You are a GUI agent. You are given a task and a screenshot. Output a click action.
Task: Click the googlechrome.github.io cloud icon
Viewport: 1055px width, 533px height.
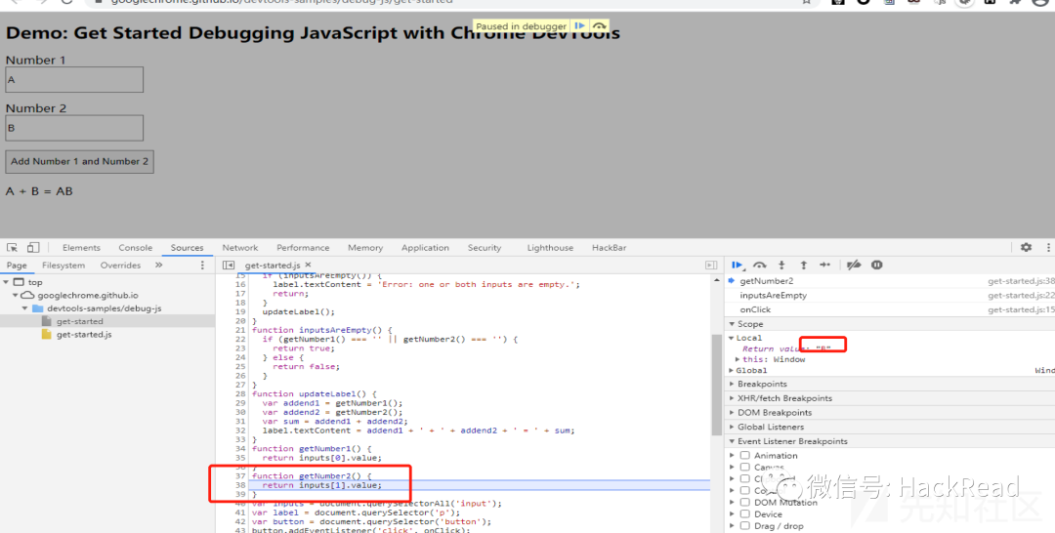pyautogui.click(x=27, y=295)
